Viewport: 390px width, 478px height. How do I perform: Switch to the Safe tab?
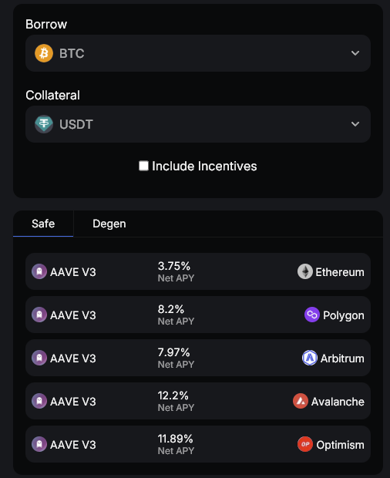[x=43, y=224]
